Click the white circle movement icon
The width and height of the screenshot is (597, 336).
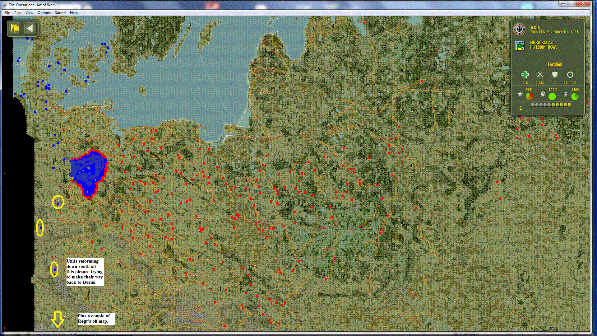pos(570,75)
